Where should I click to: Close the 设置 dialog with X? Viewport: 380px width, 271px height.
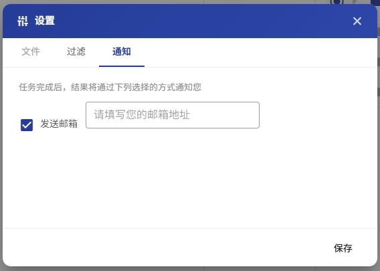click(x=357, y=21)
